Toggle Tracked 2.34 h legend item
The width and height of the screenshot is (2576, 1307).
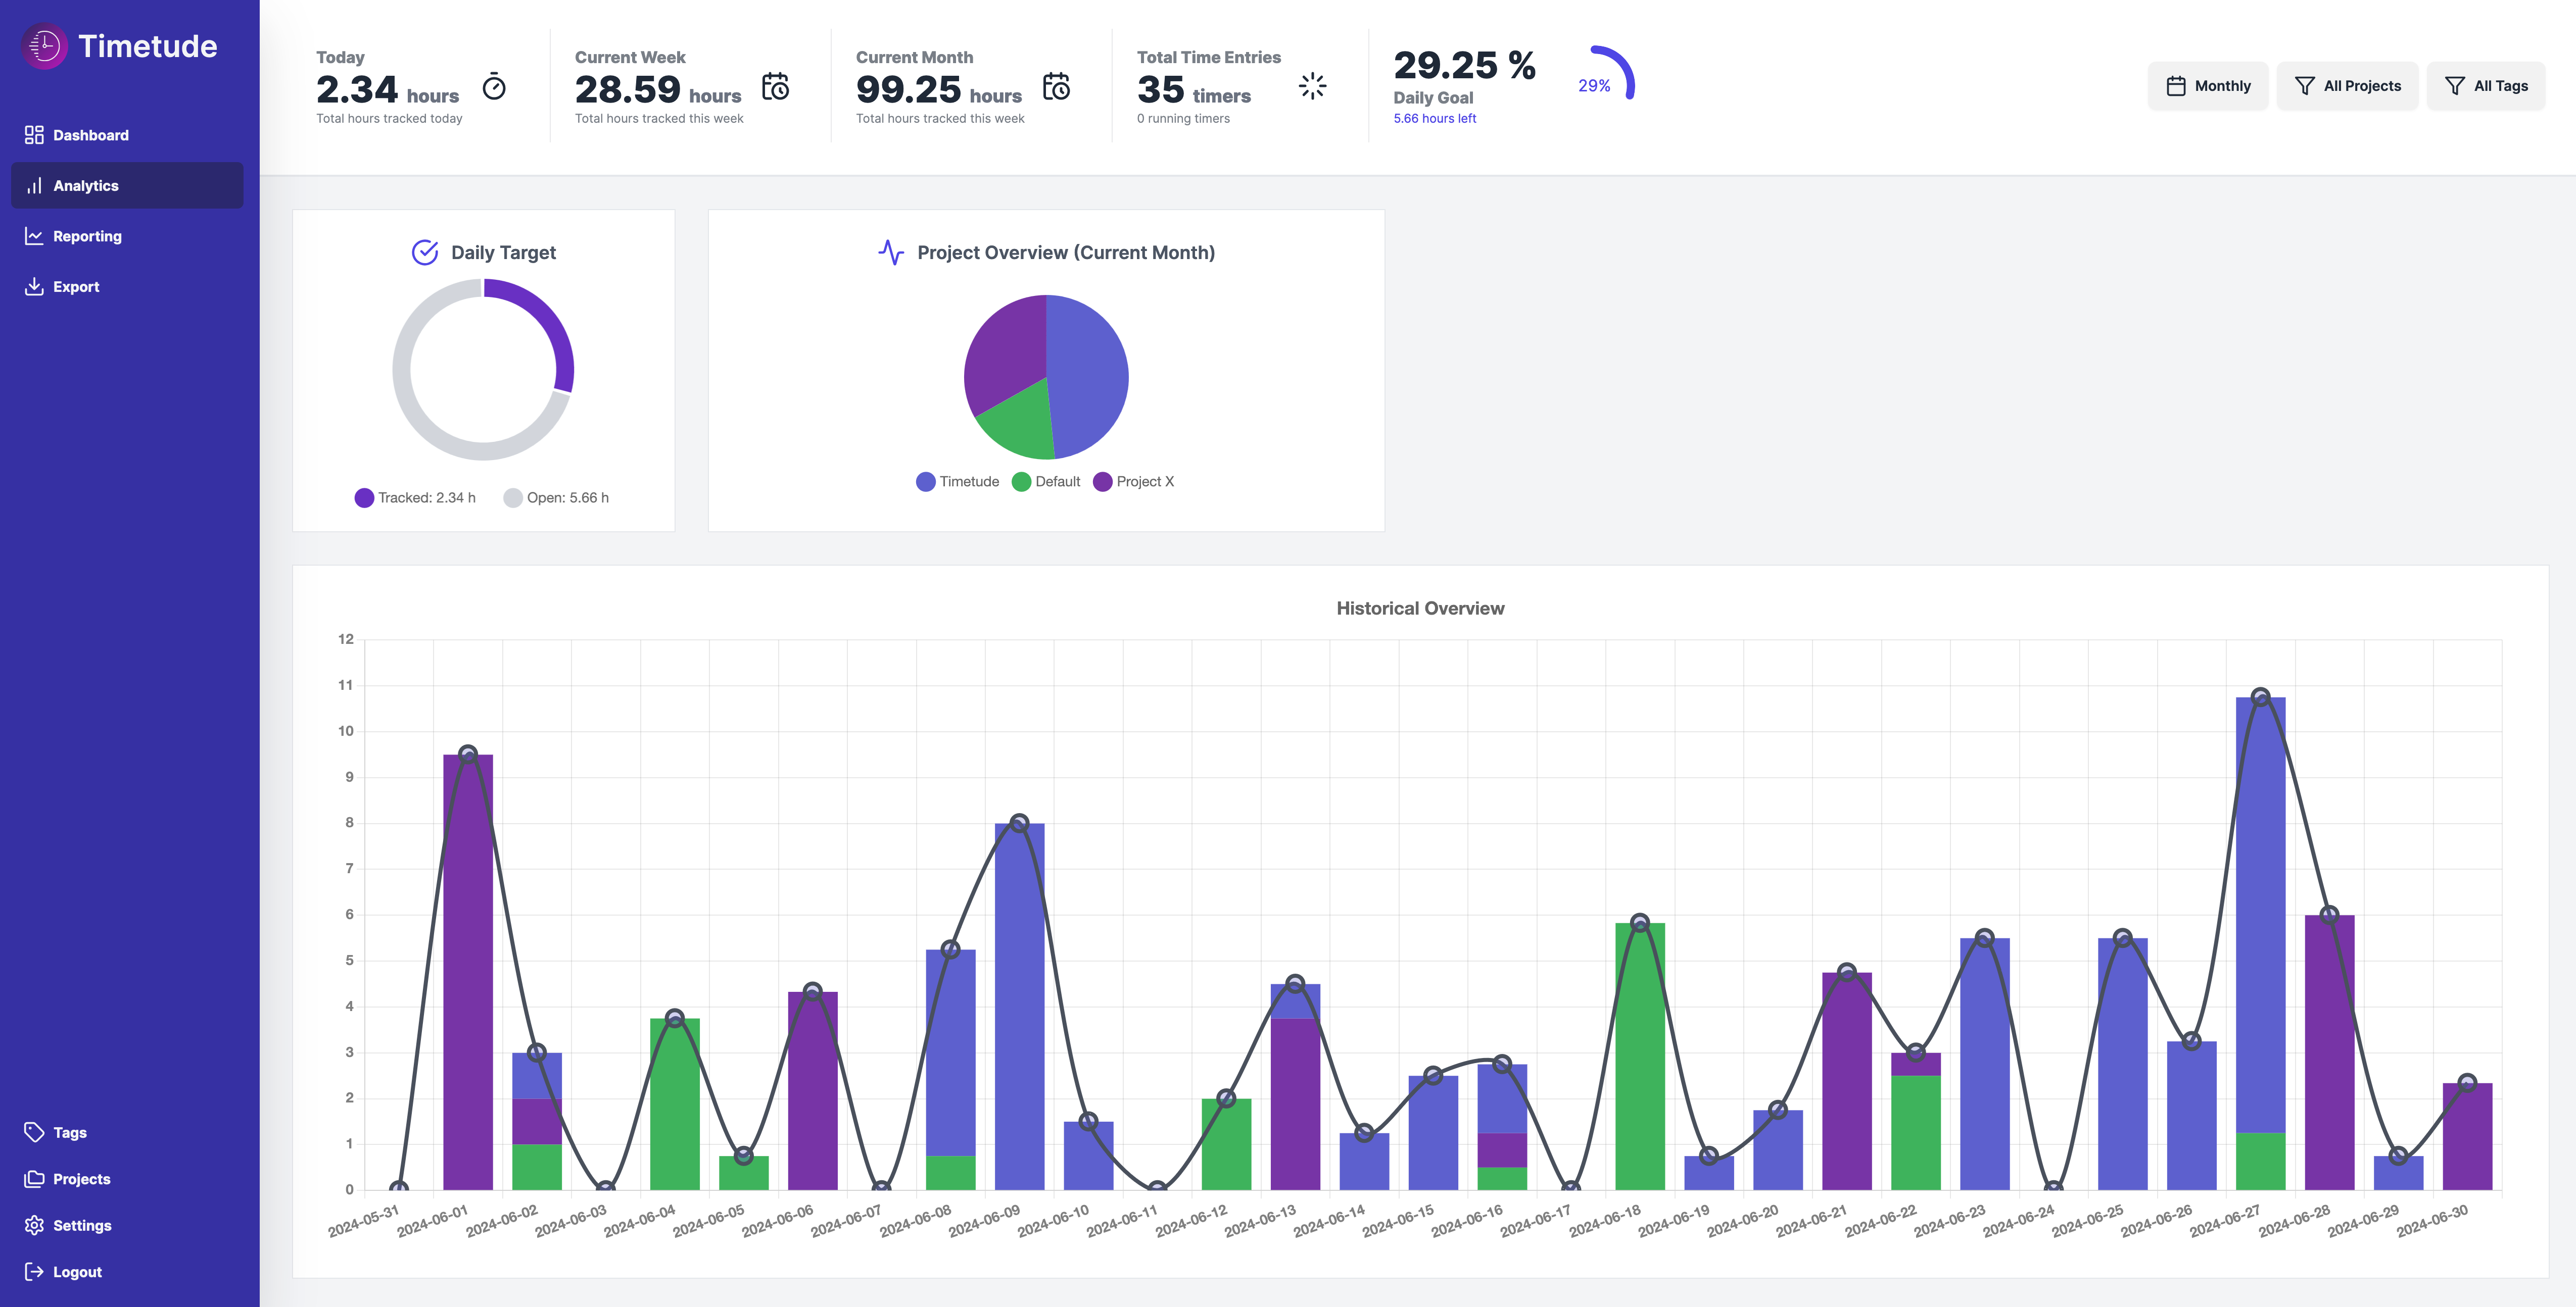[415, 497]
